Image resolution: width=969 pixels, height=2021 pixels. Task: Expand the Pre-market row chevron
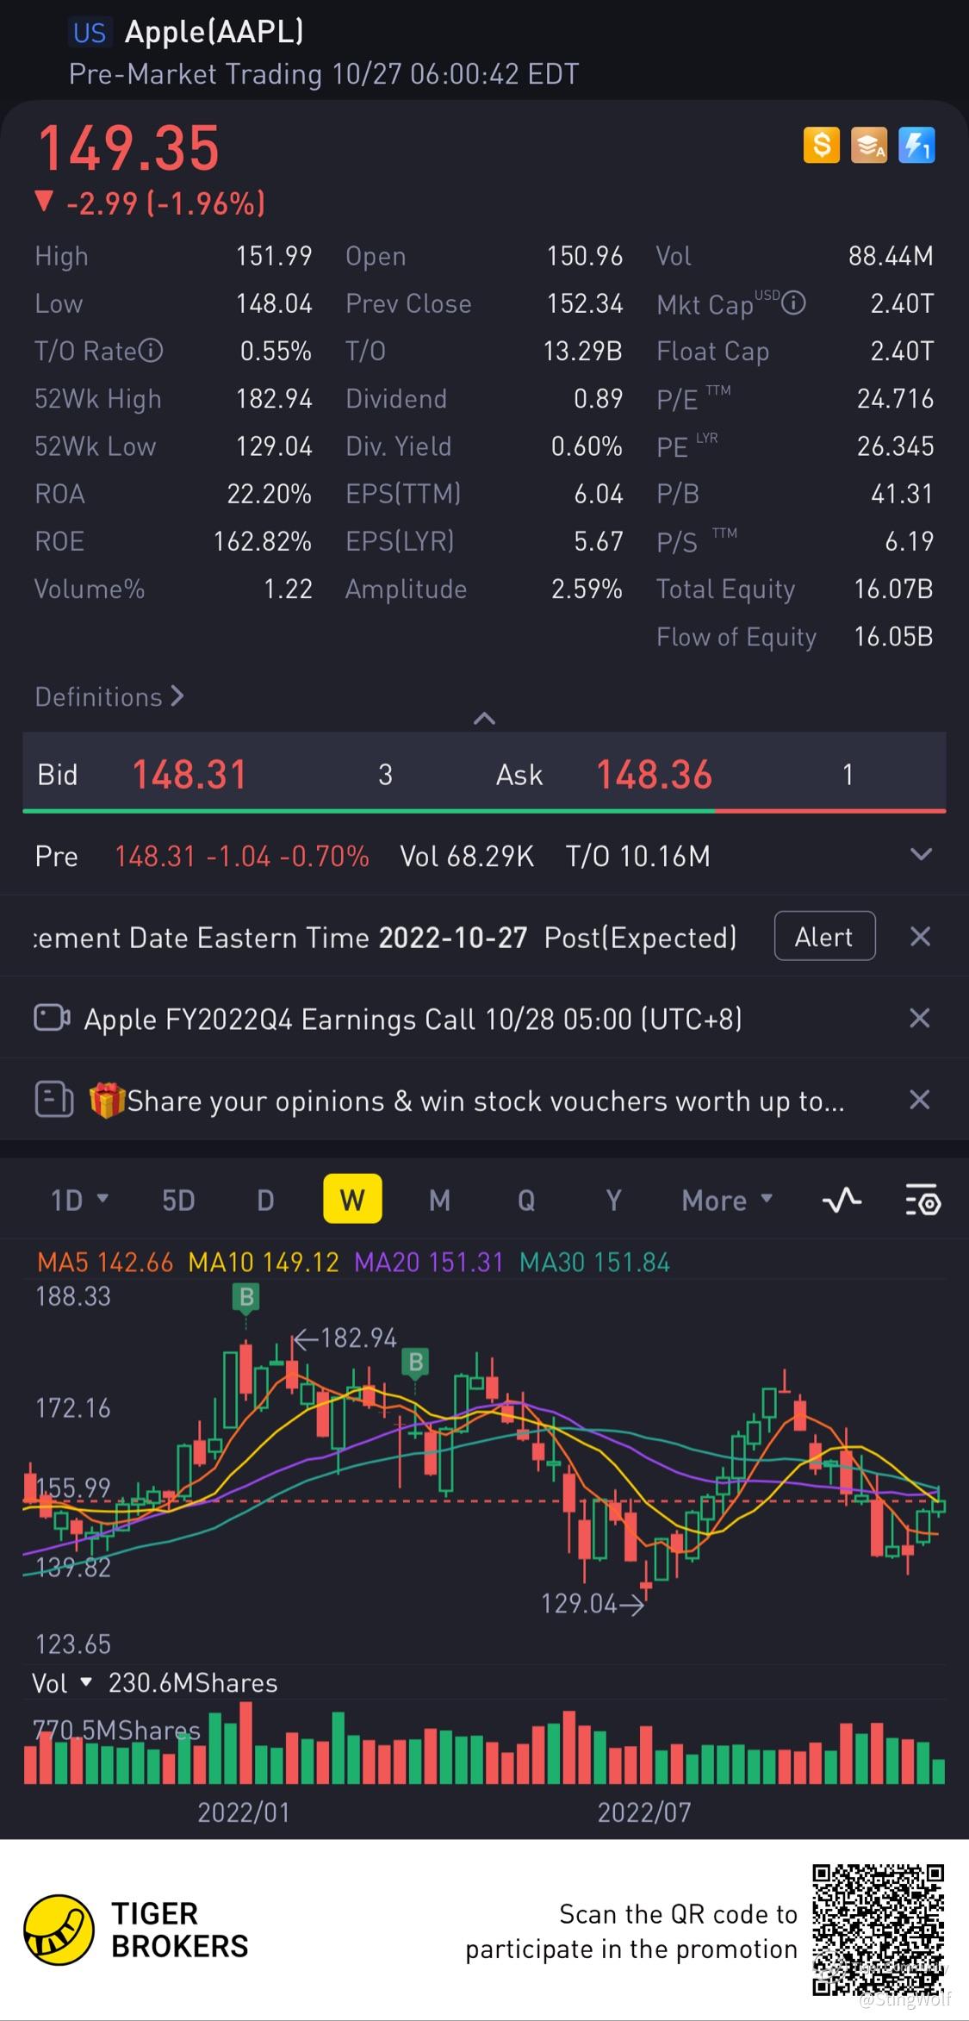pos(922,854)
